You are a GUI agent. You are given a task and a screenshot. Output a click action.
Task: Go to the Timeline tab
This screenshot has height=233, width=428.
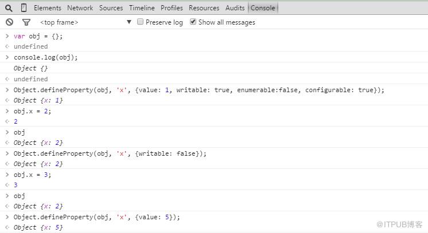click(142, 8)
